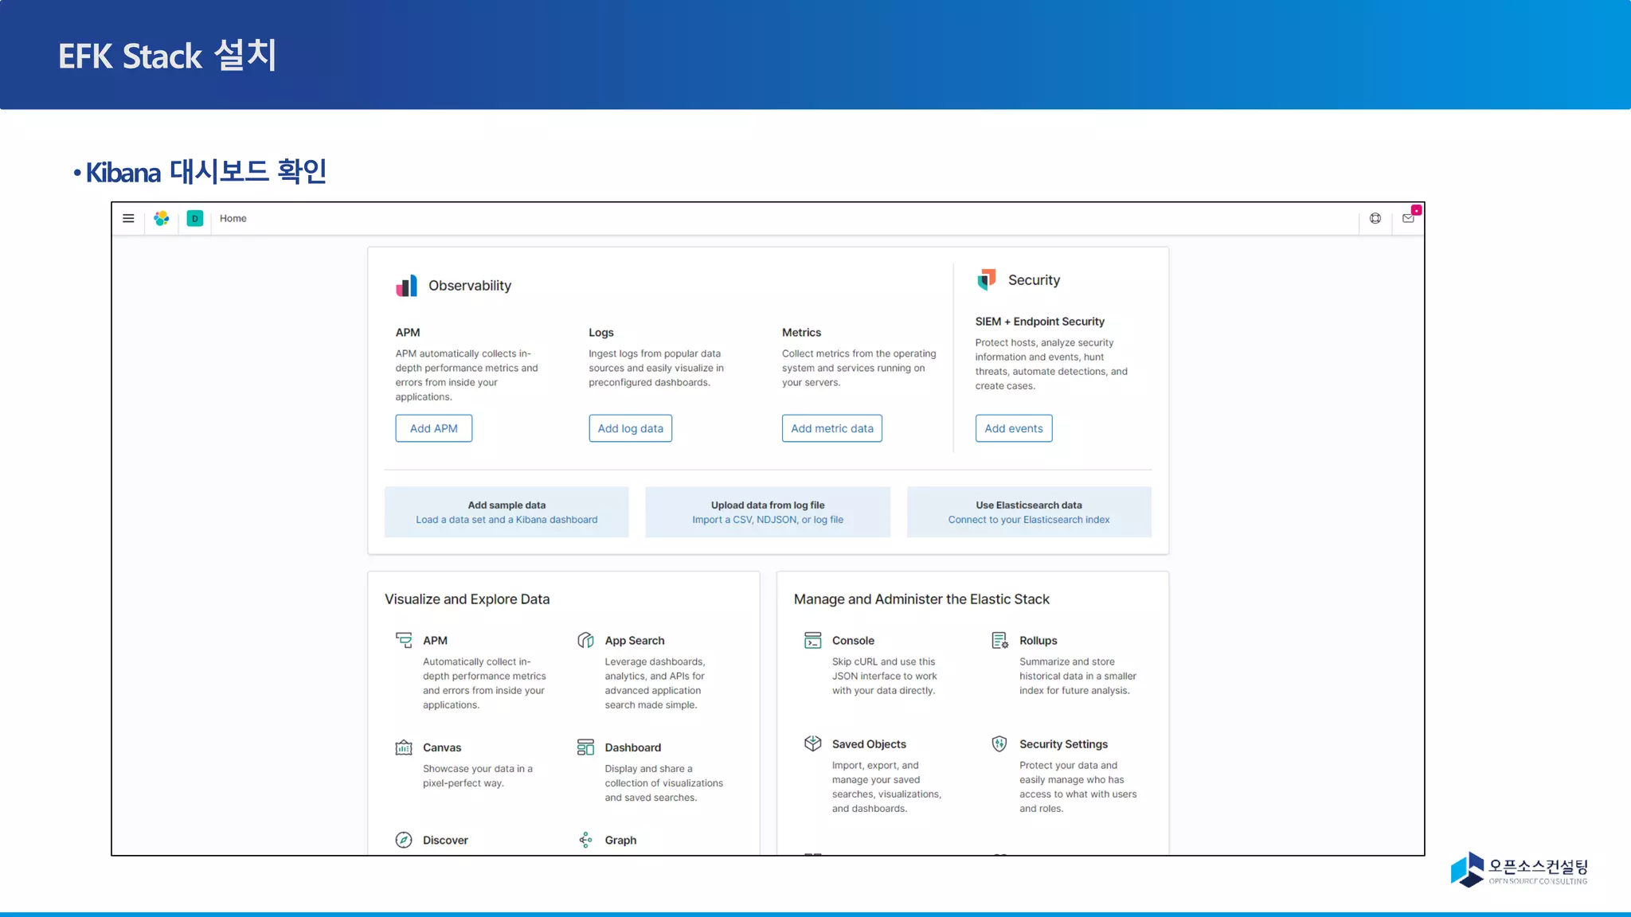Viewport: 1631px width, 917px height.
Task: Click the Saved Objects icon
Action: [x=812, y=743]
